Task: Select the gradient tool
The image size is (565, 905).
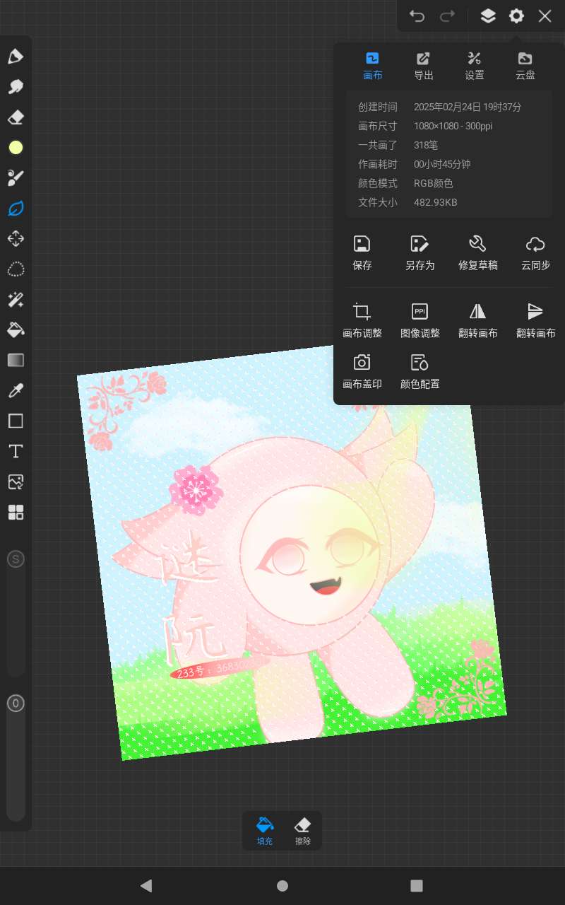Action: [16, 361]
